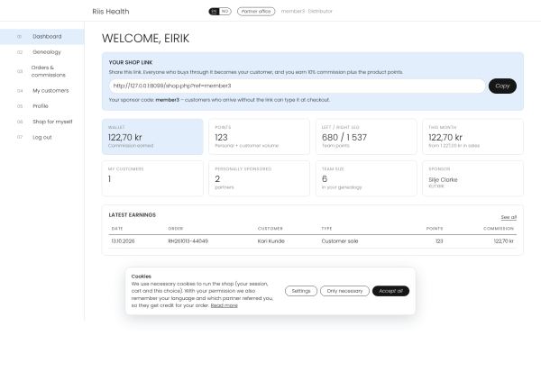The width and height of the screenshot is (541, 372).
Task: Switch language to NO
Action: [225, 12]
